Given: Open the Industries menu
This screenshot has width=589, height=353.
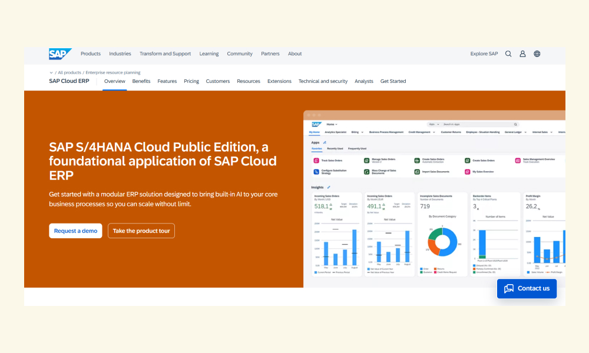Looking at the screenshot, I should (120, 54).
